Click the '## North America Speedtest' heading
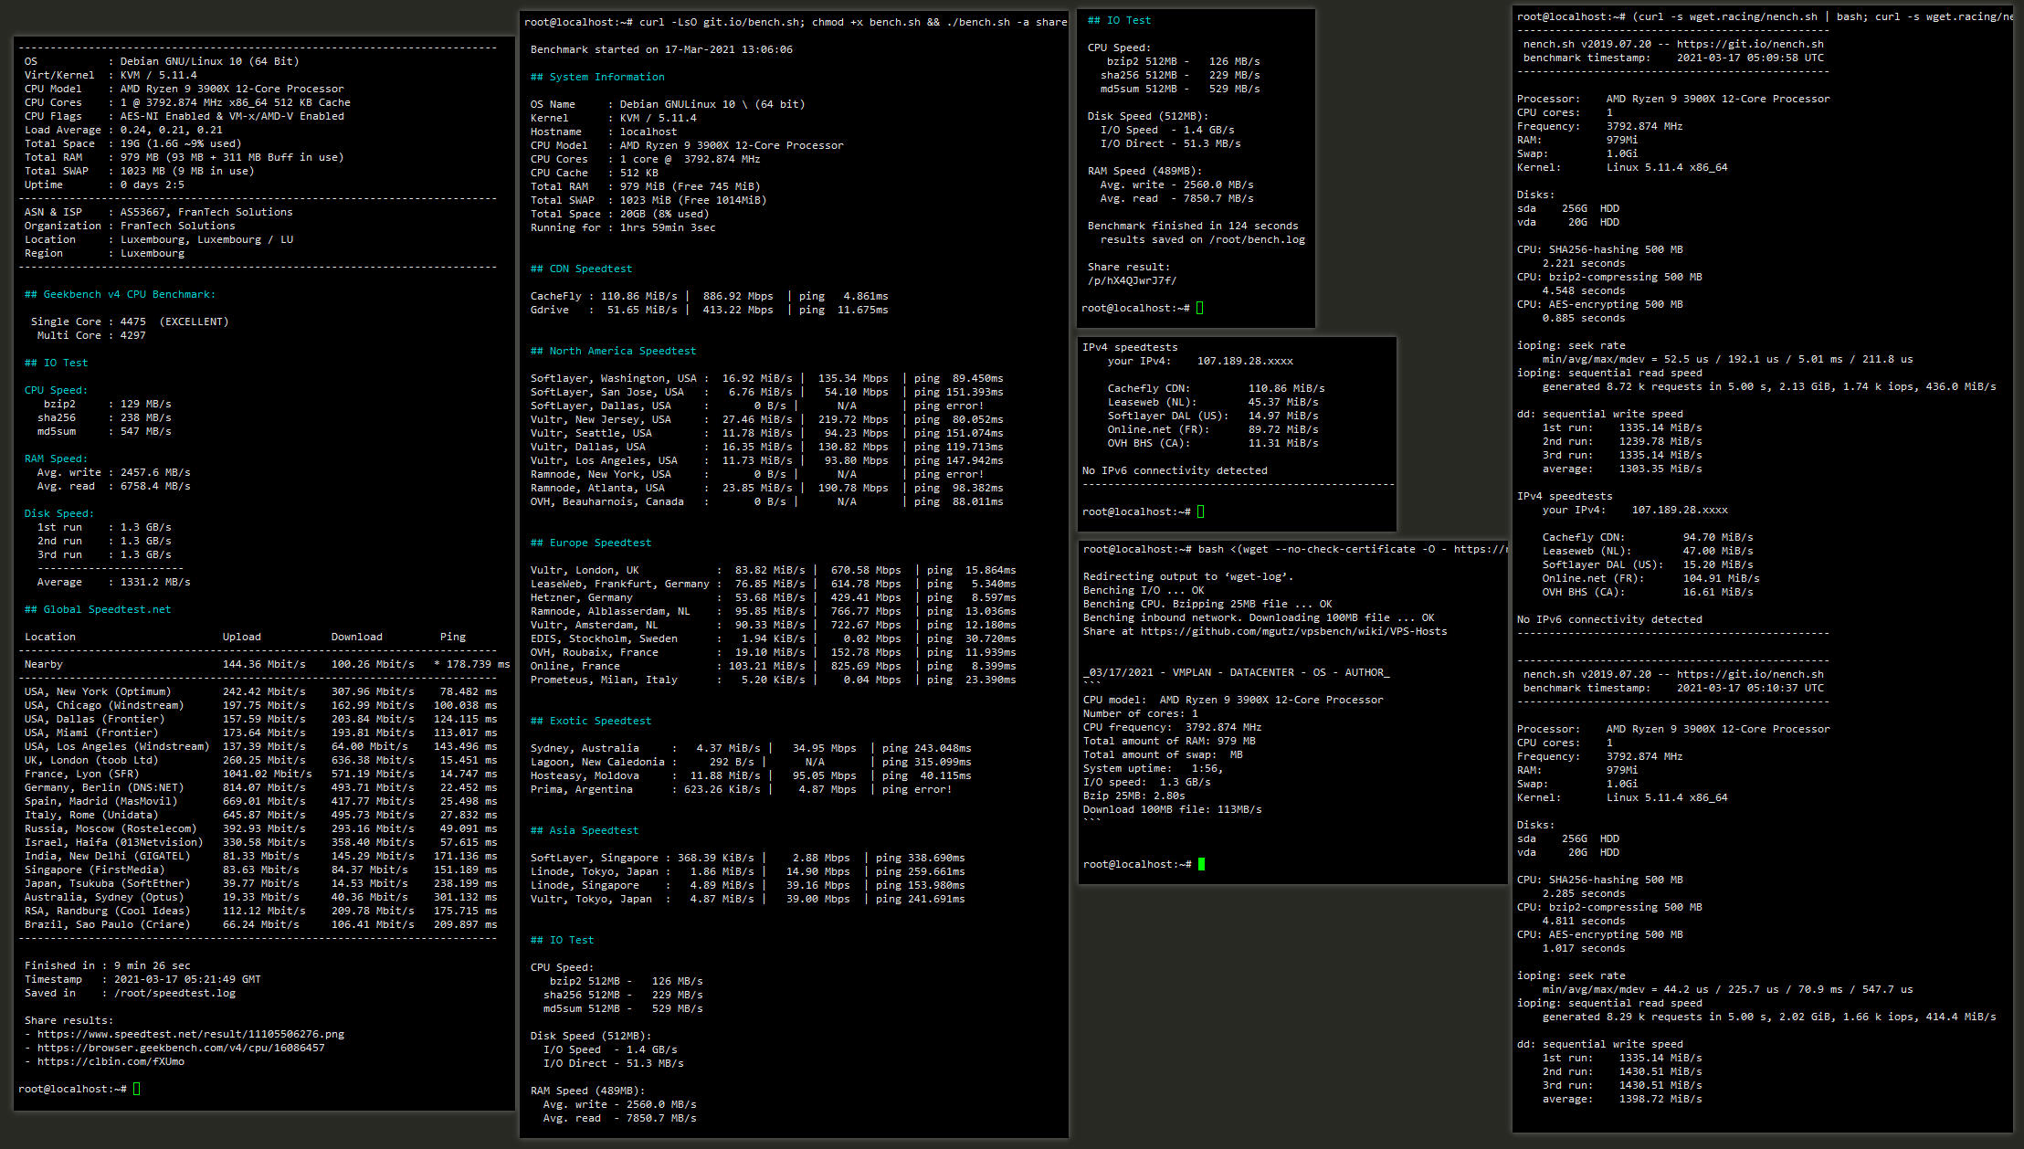2024x1149 pixels. 613,351
